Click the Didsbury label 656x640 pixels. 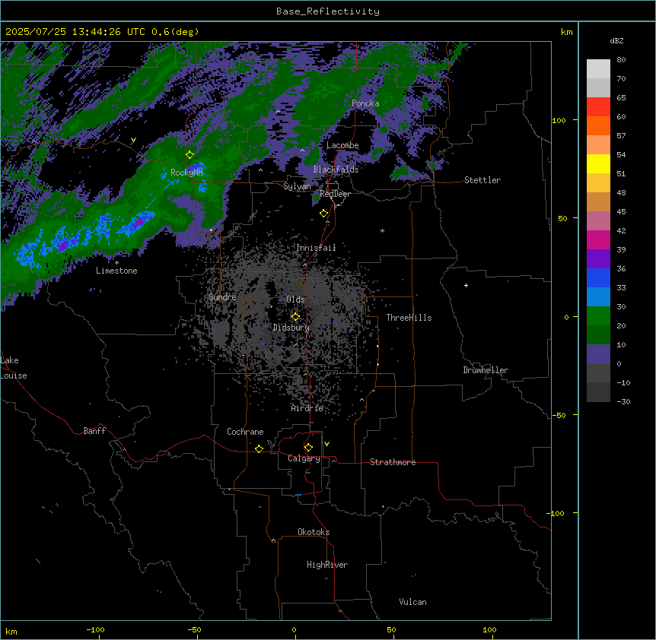point(291,328)
